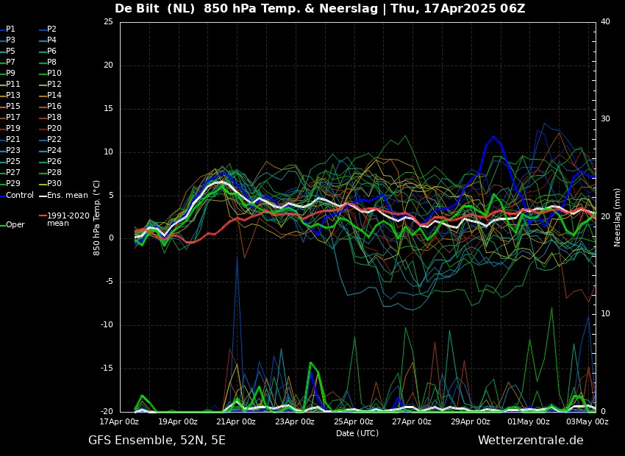
Task: Click the P22 member label
Action: [x=51, y=140]
